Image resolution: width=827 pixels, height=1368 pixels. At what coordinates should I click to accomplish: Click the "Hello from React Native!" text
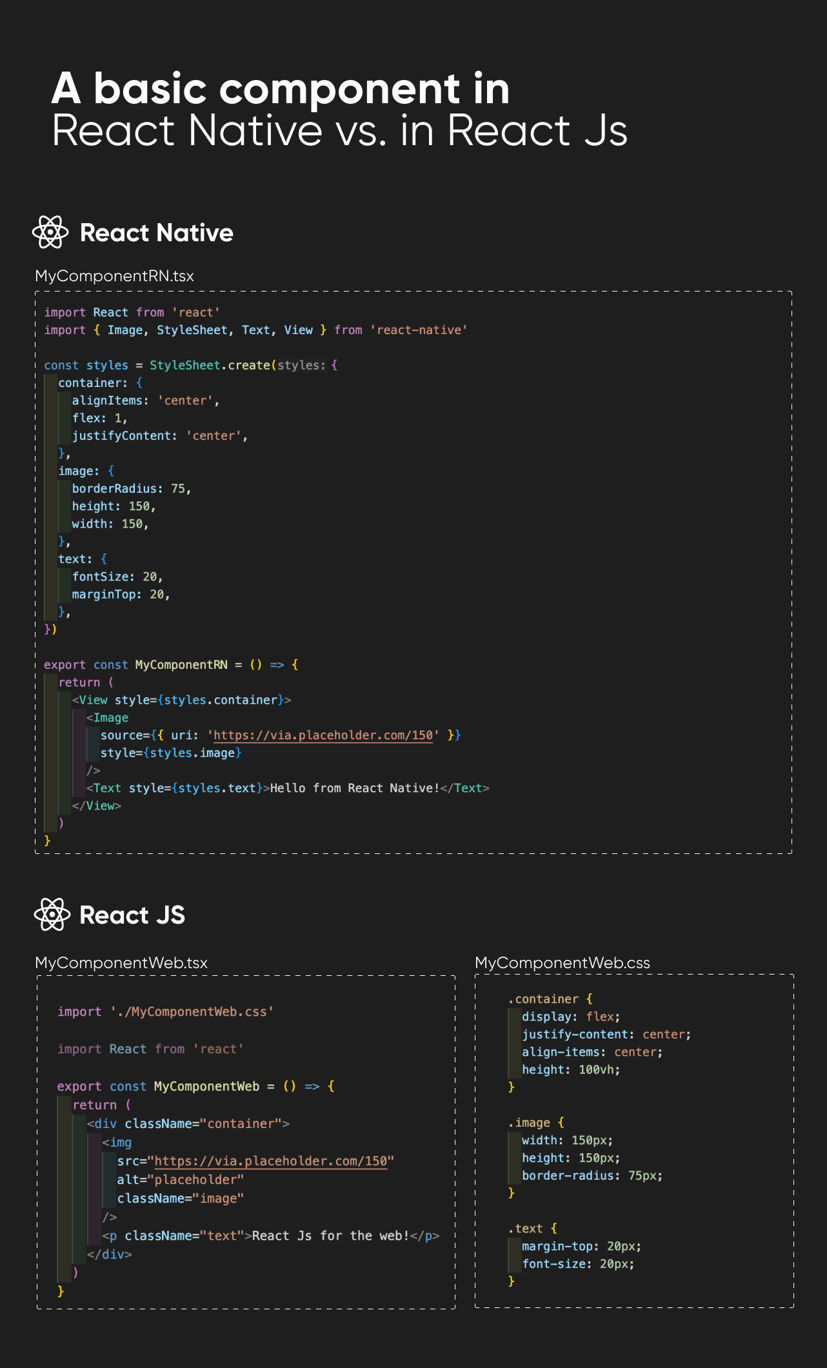(354, 788)
